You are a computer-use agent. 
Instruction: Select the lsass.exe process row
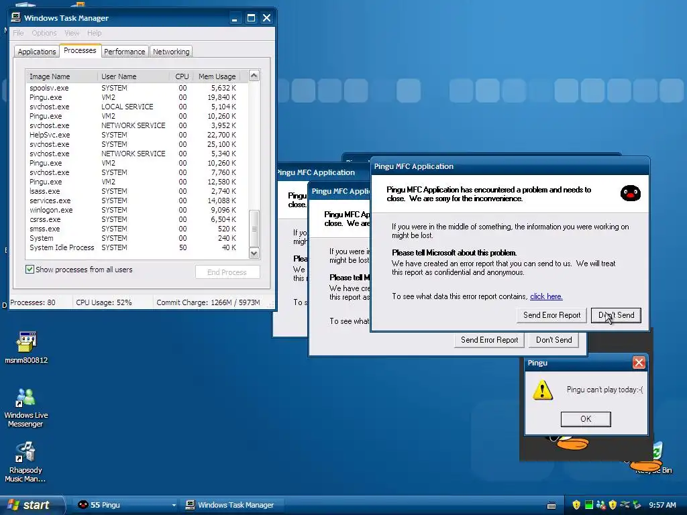click(137, 191)
